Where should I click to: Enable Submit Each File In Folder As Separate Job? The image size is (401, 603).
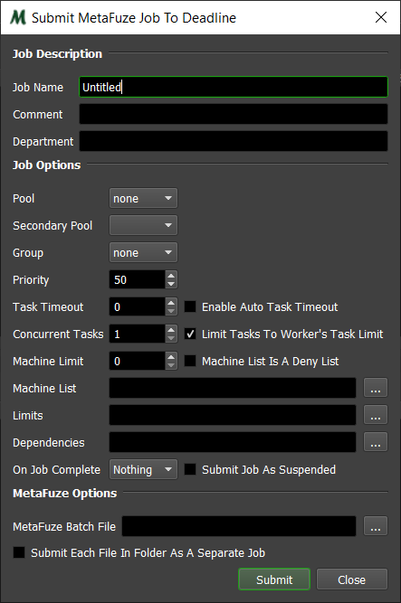tap(19, 552)
